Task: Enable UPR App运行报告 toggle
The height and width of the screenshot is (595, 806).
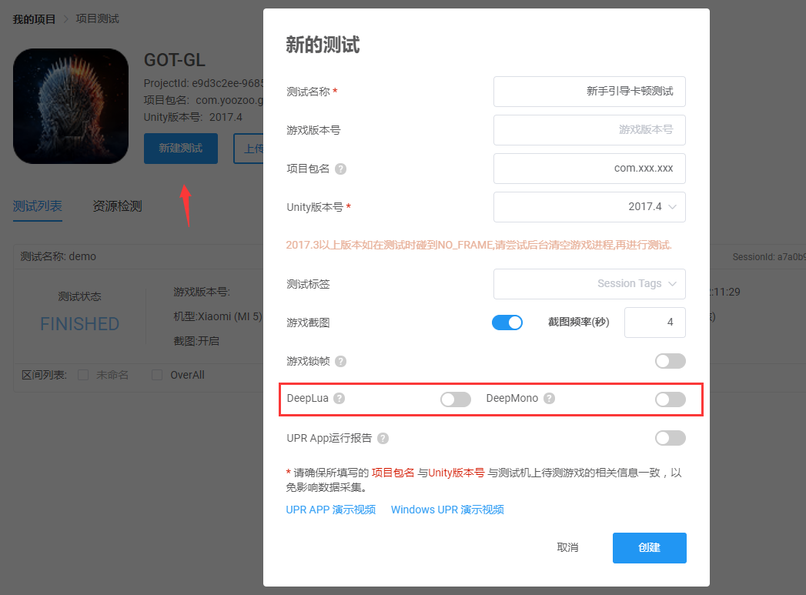Action: (670, 438)
